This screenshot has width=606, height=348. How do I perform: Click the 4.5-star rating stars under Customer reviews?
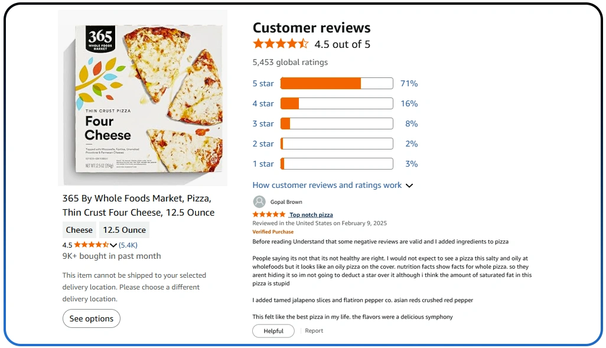click(281, 43)
